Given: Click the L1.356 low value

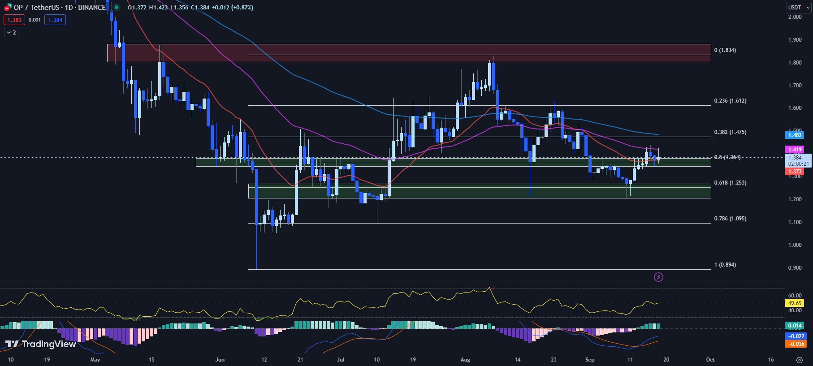Looking at the screenshot, I should (179, 8).
